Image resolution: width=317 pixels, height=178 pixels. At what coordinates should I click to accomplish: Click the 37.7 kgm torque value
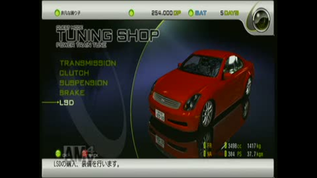click(255, 154)
